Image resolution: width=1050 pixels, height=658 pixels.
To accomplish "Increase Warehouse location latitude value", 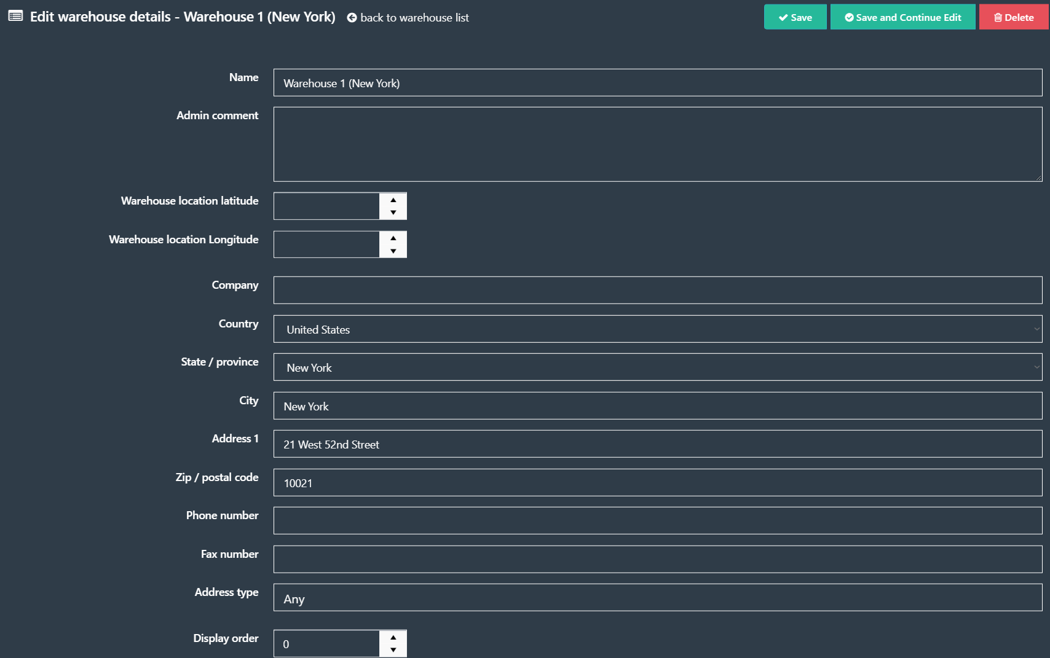I will click(x=393, y=200).
